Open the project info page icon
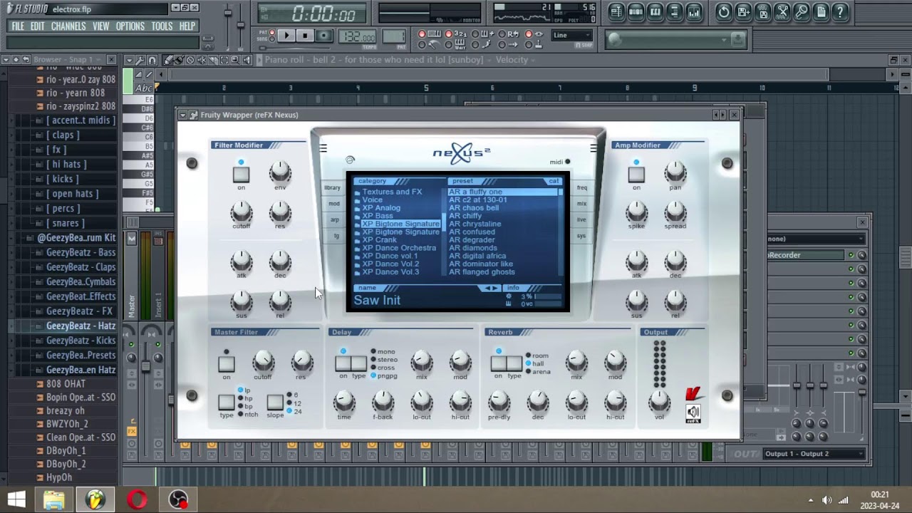Screen dimensions: 912x513 [820, 11]
